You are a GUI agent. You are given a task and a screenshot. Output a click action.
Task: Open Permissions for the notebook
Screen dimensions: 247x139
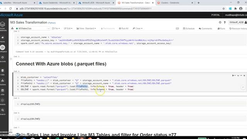[x=108, y=29]
